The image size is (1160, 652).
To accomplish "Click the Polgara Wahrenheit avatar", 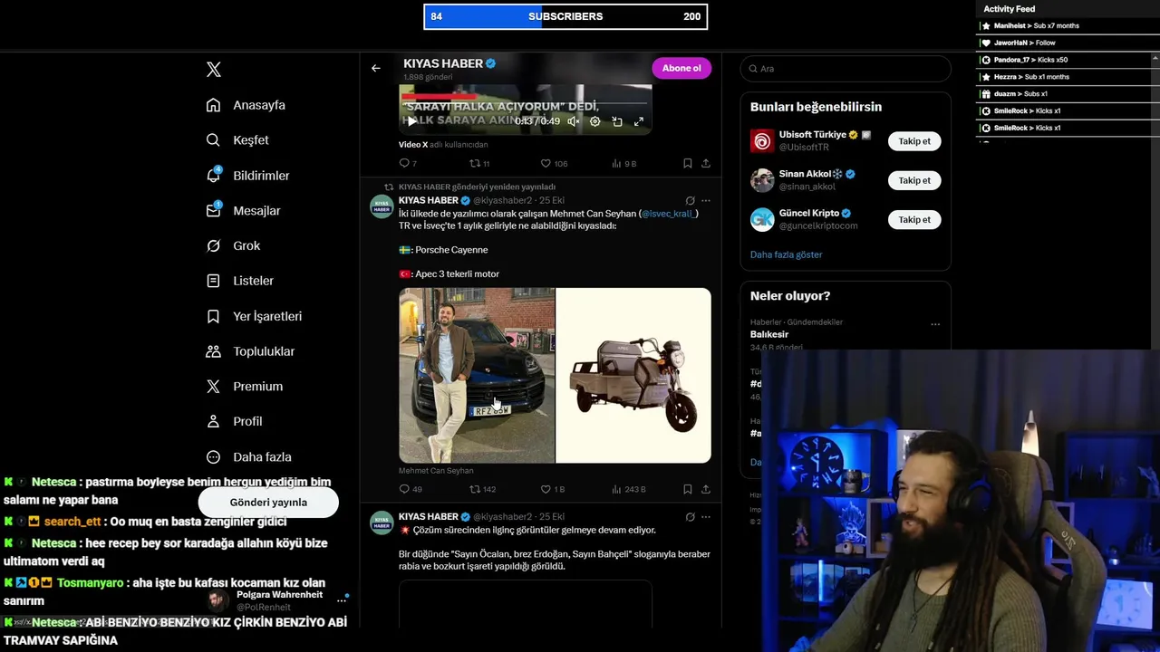I will [217, 600].
